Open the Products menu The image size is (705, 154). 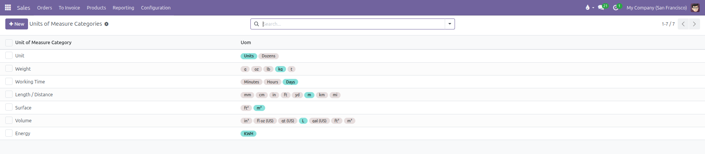96,8
